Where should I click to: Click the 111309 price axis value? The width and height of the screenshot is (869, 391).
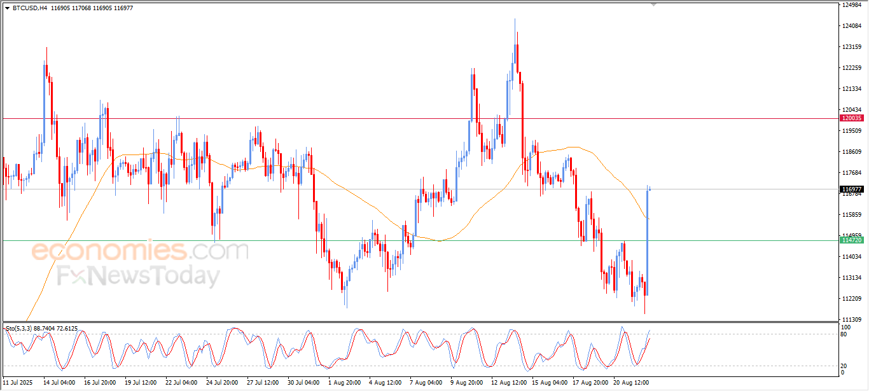pyautogui.click(x=852, y=320)
